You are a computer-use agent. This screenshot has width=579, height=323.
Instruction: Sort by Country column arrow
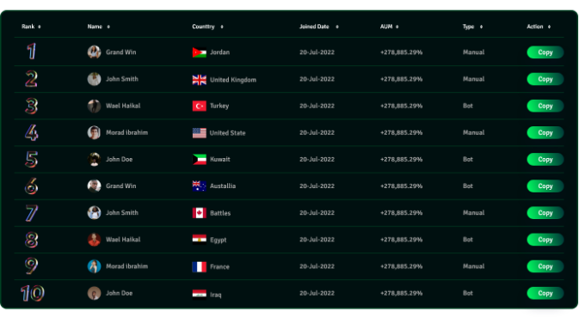click(222, 27)
